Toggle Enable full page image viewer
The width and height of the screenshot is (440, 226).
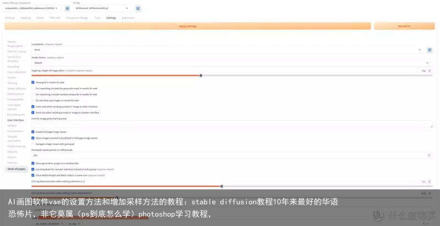[x=33, y=132]
